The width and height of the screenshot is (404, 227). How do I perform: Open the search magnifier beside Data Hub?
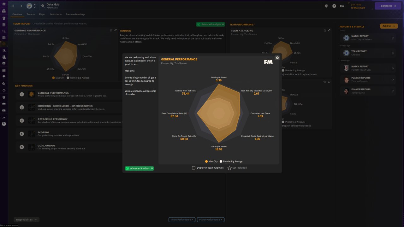(43, 6)
